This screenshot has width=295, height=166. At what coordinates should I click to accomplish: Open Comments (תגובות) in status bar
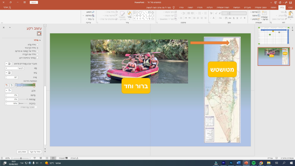point(63,158)
